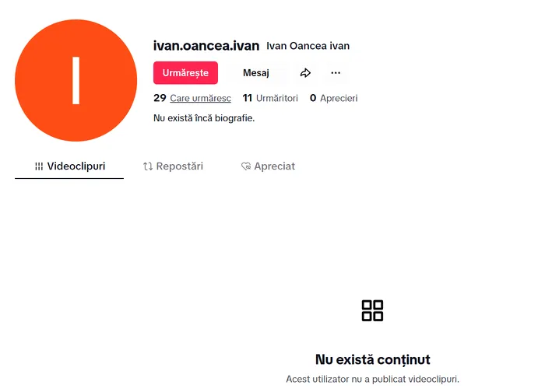Viewport: 545px width, 392px height.
Task: Click the biography text Nu există încă biografie
Action: 204,118
